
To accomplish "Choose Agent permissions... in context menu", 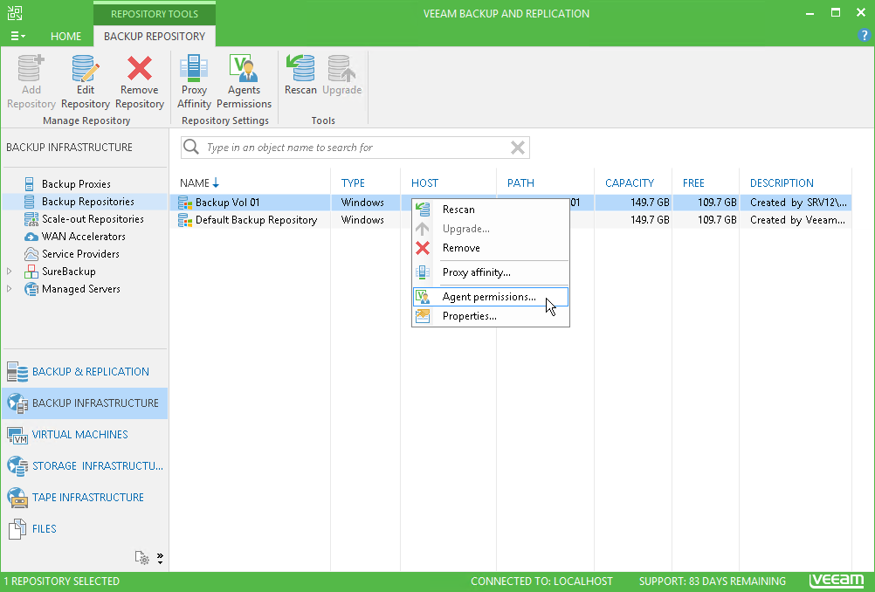I will pos(491,297).
